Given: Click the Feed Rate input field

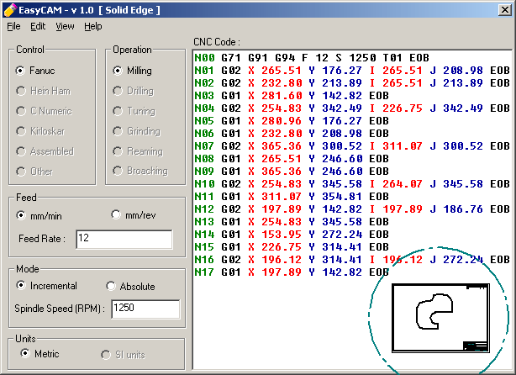Looking at the screenshot, I should tap(124, 240).
